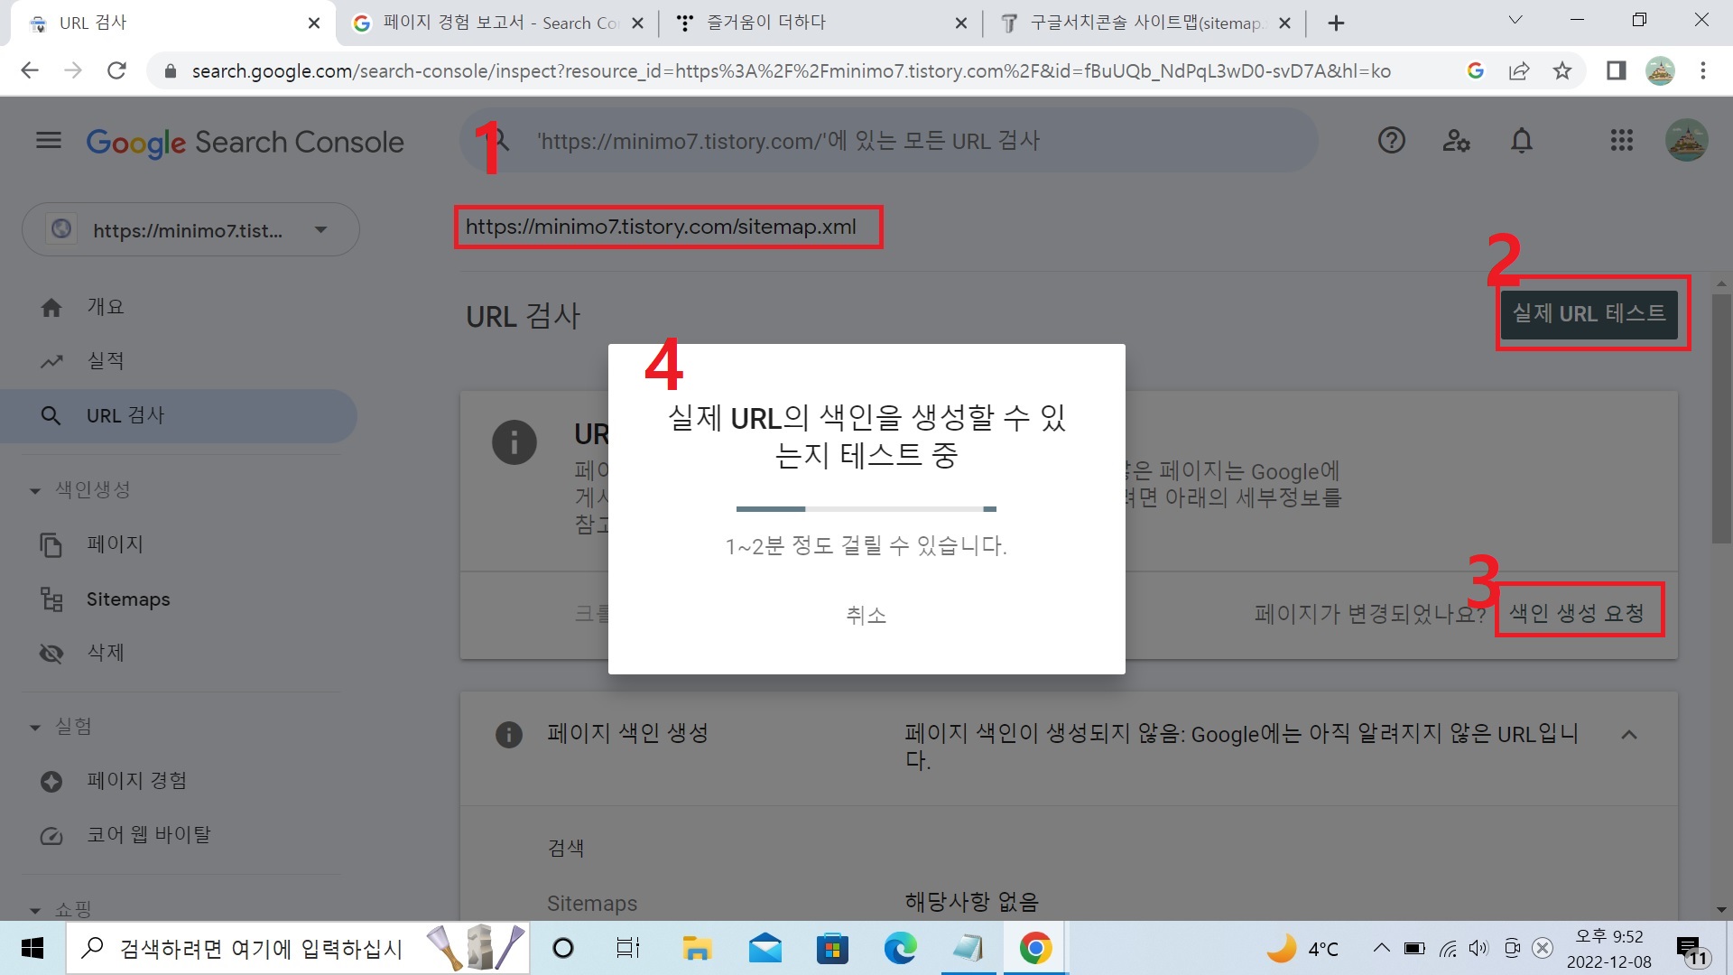This screenshot has height=975, width=1733.
Task: Click the Help question mark icon
Action: [1391, 141]
